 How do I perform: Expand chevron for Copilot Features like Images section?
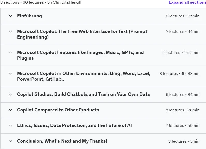click(10, 53)
